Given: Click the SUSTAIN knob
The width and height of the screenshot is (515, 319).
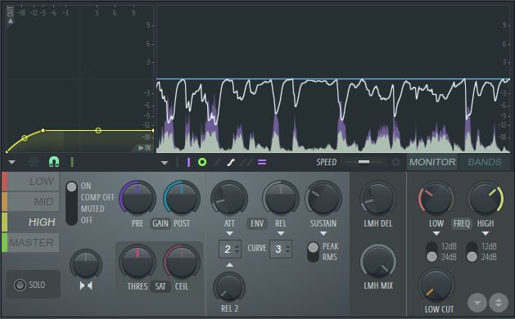Looking at the screenshot, I should [323, 198].
